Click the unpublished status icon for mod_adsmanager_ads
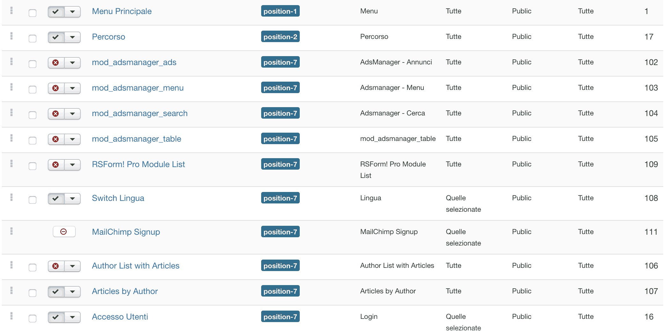This screenshot has width=669, height=331. point(56,63)
